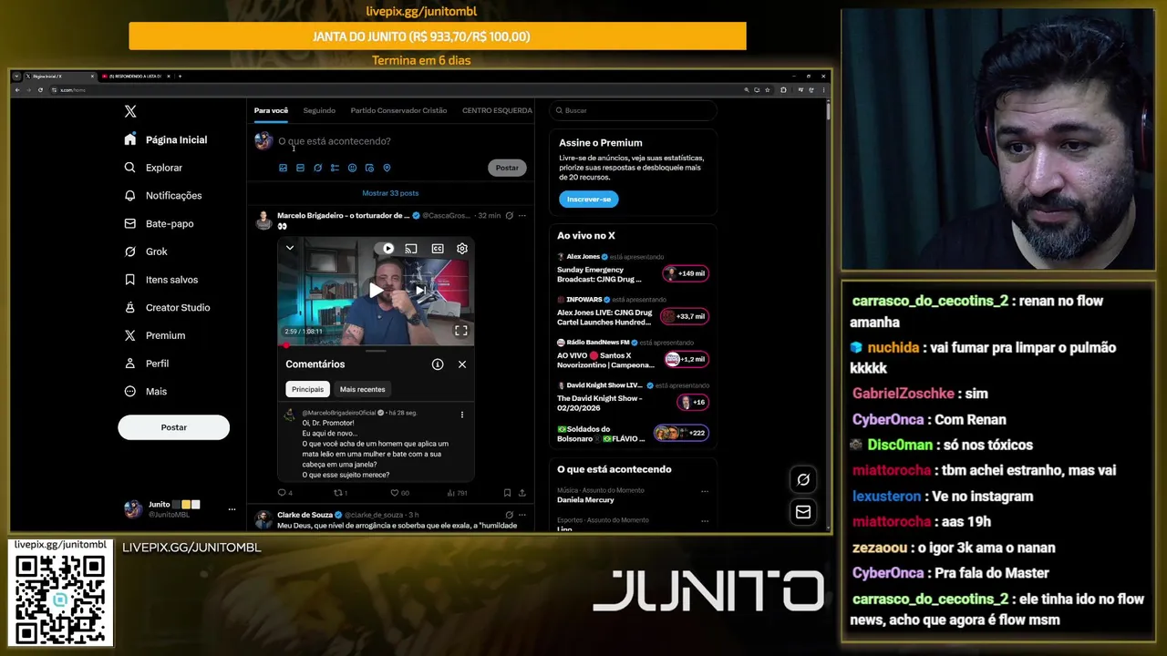Open the Explorar search page
Image resolution: width=1167 pixels, height=656 pixels.
(x=153, y=168)
